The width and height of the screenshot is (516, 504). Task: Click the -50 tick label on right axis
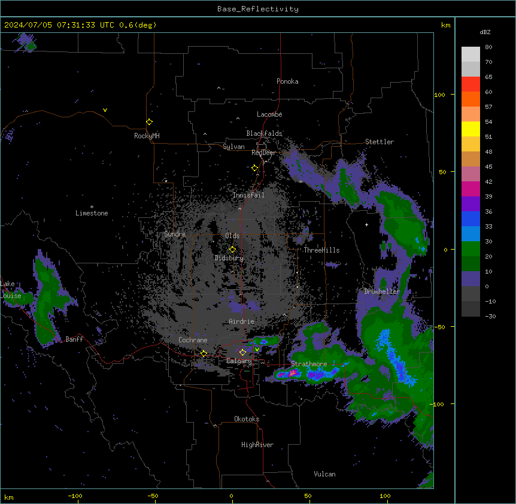439,327
